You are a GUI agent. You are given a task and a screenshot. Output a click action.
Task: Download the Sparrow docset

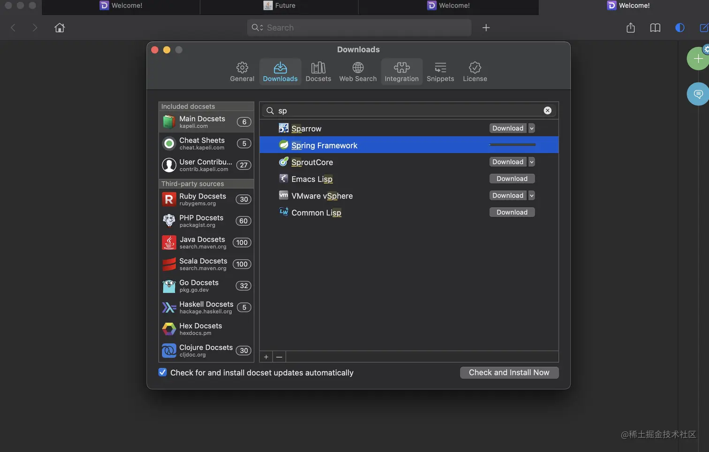click(x=508, y=128)
